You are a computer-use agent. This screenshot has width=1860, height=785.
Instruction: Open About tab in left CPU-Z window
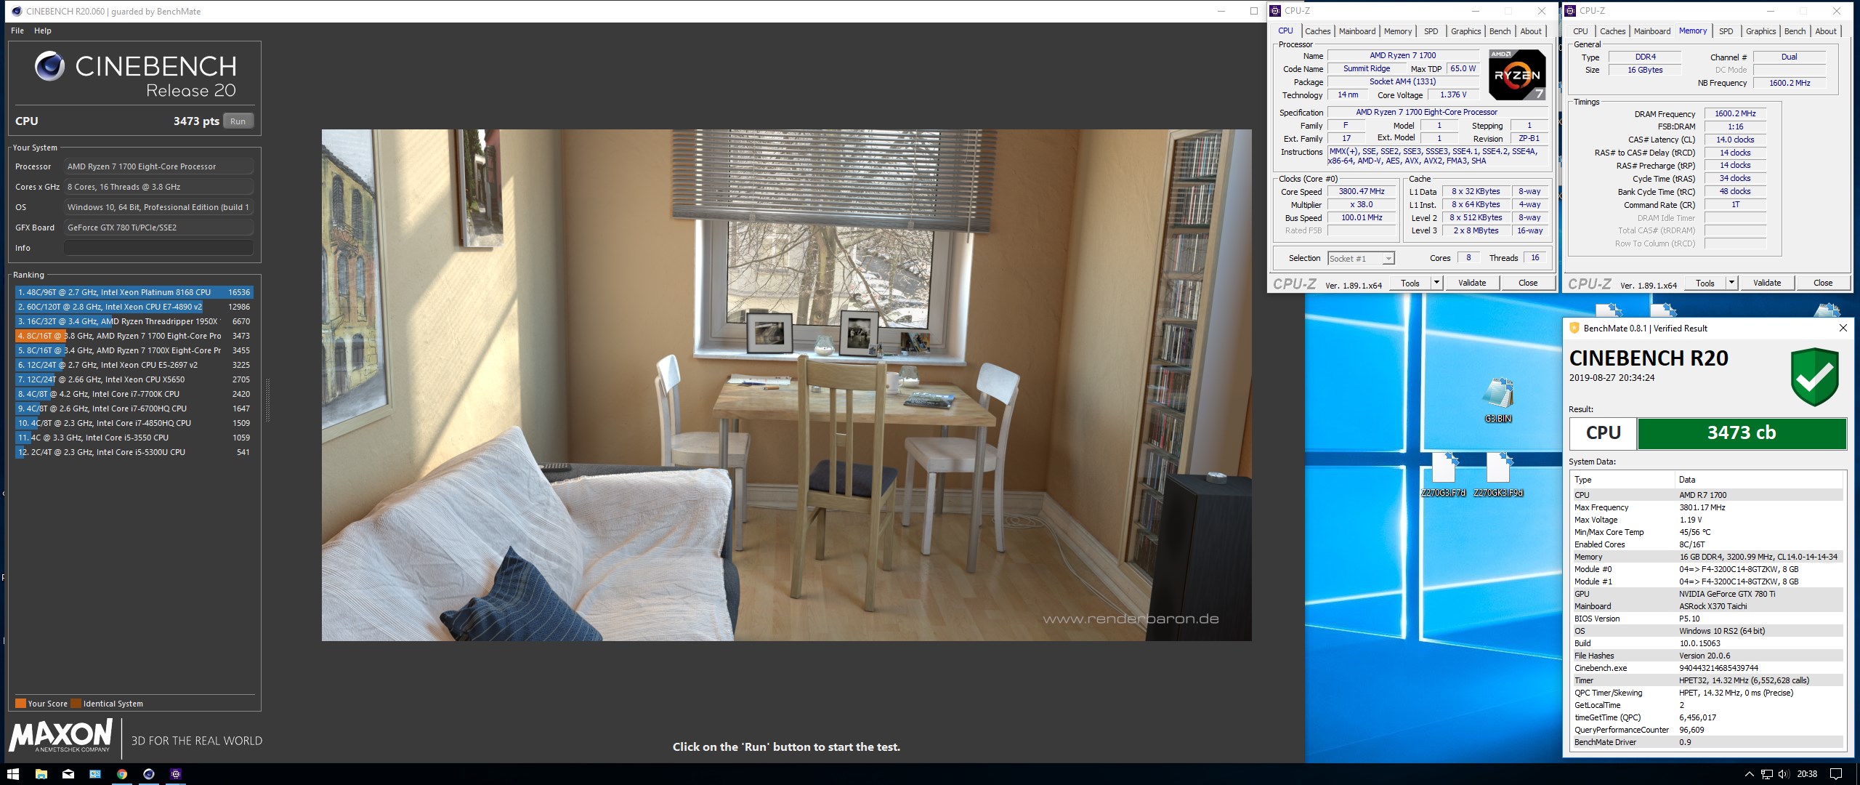click(1531, 31)
